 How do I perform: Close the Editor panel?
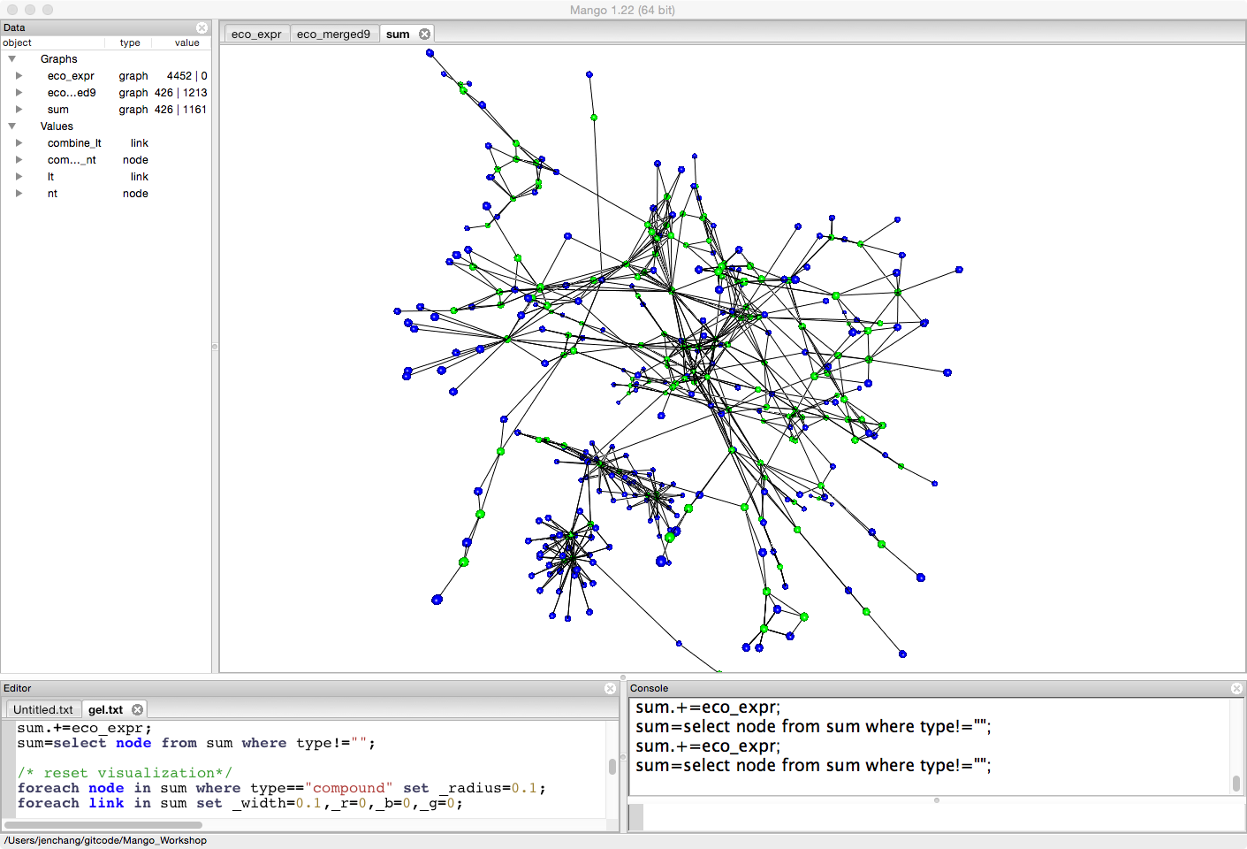[610, 688]
